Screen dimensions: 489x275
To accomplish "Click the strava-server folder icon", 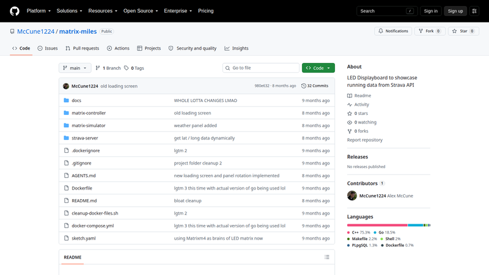I will click(x=66, y=138).
